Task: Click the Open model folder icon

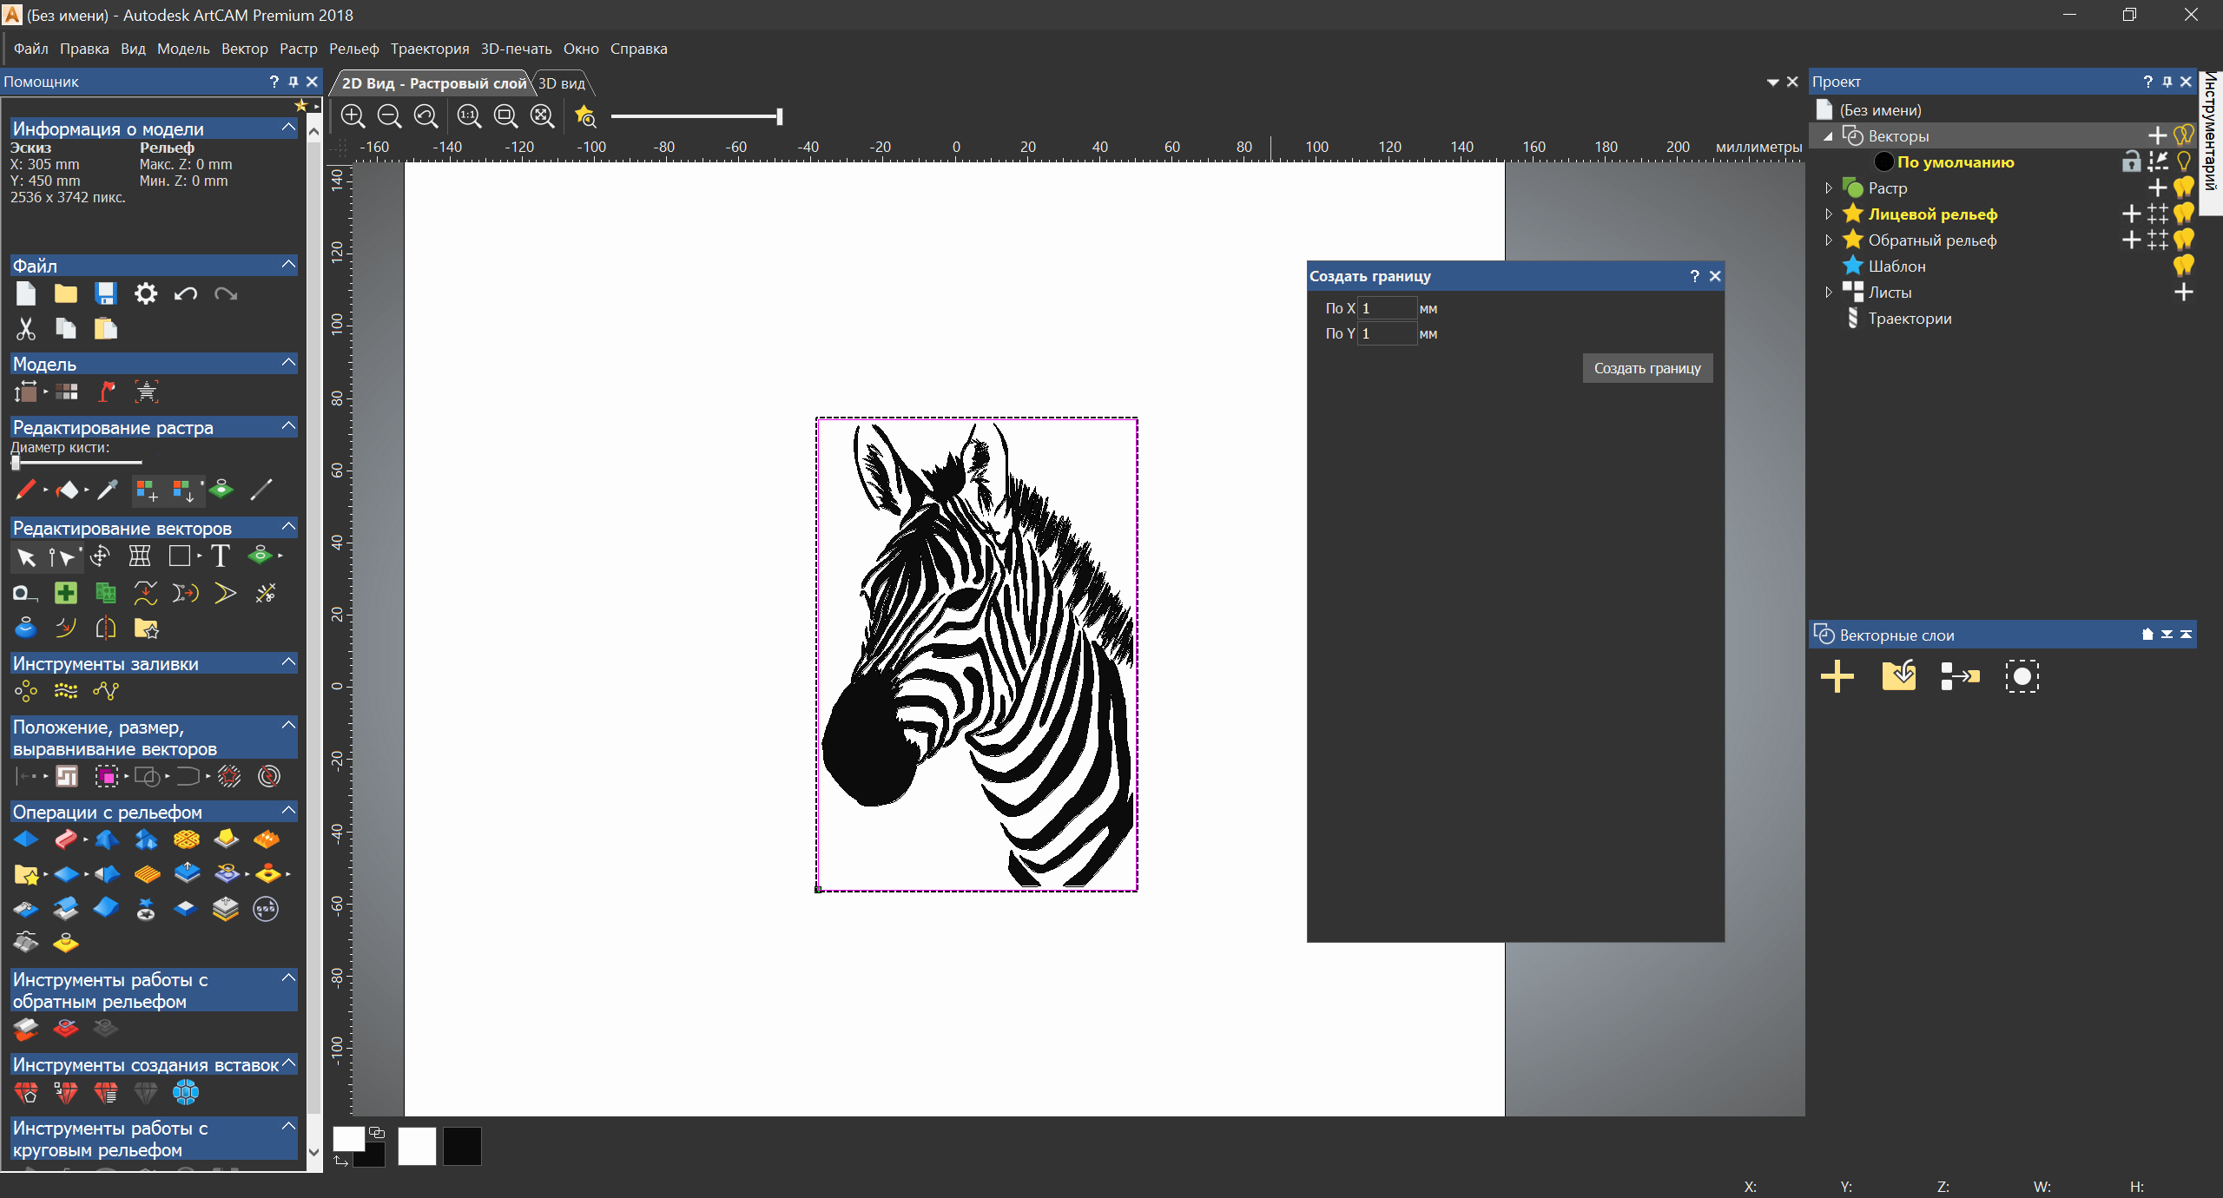Action: pos(66,294)
